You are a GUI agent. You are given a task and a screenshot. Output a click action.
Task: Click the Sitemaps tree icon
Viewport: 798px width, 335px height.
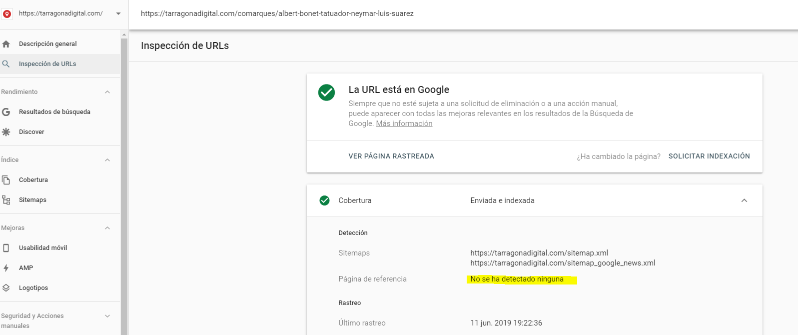click(6, 200)
